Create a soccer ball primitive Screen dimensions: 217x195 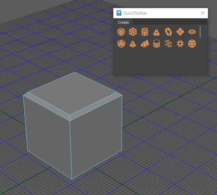(x=192, y=44)
